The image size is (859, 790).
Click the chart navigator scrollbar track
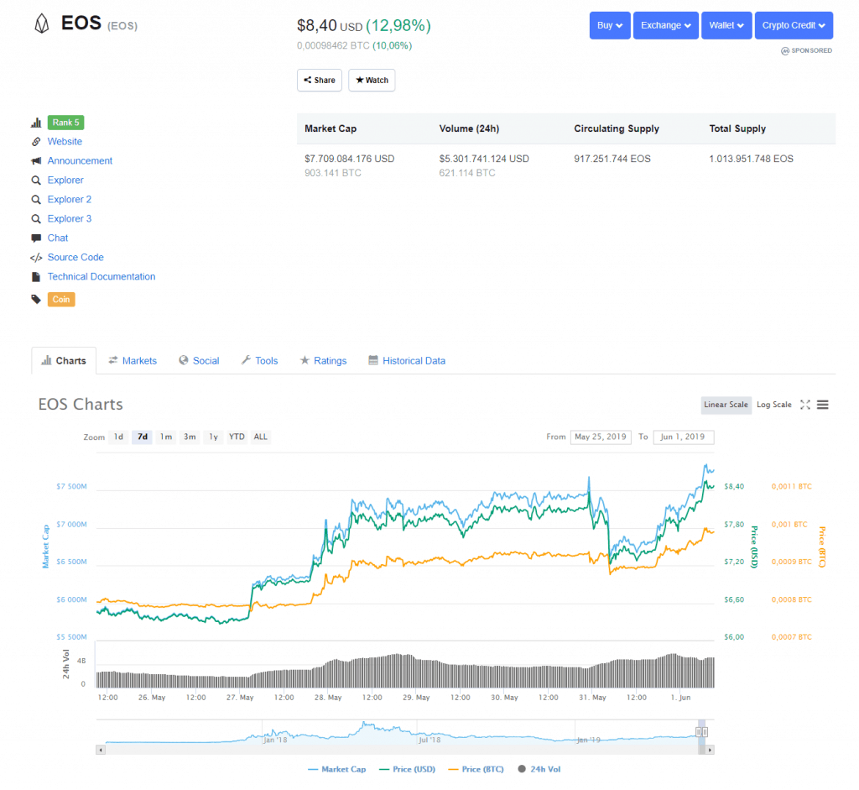point(405,750)
